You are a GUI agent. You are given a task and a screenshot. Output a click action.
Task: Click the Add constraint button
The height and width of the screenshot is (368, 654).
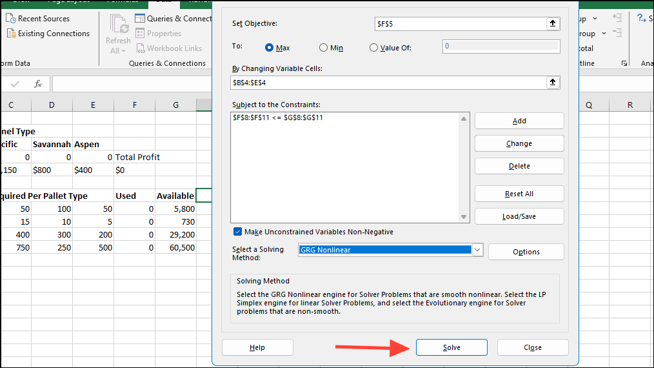pos(519,121)
